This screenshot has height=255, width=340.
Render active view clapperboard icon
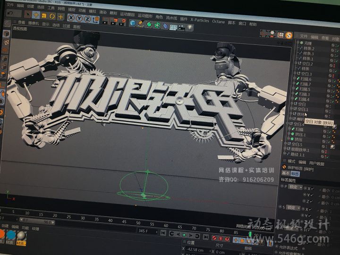click(106, 21)
